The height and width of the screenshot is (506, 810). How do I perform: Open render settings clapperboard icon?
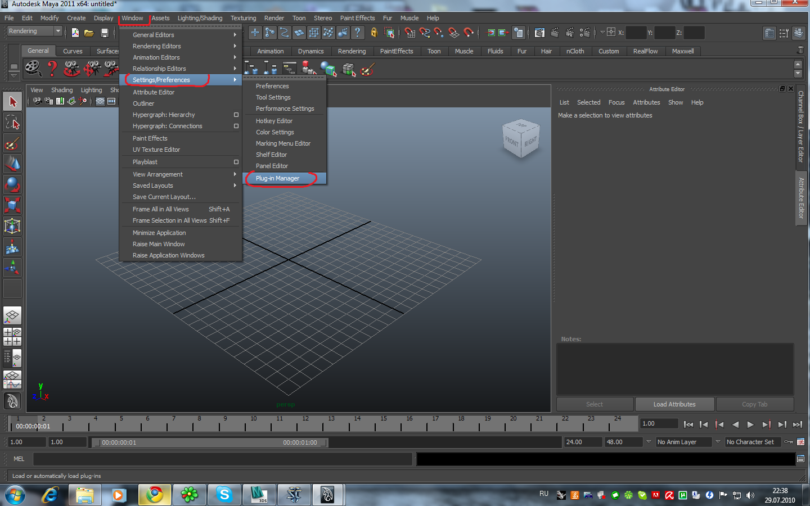[585, 33]
